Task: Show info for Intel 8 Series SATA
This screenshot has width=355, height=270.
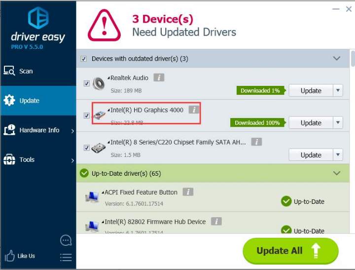Action: click(256, 142)
